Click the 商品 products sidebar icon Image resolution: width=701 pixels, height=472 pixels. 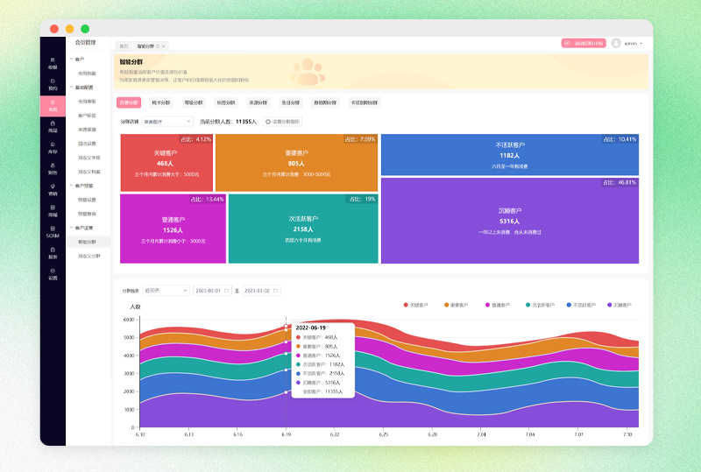point(53,126)
